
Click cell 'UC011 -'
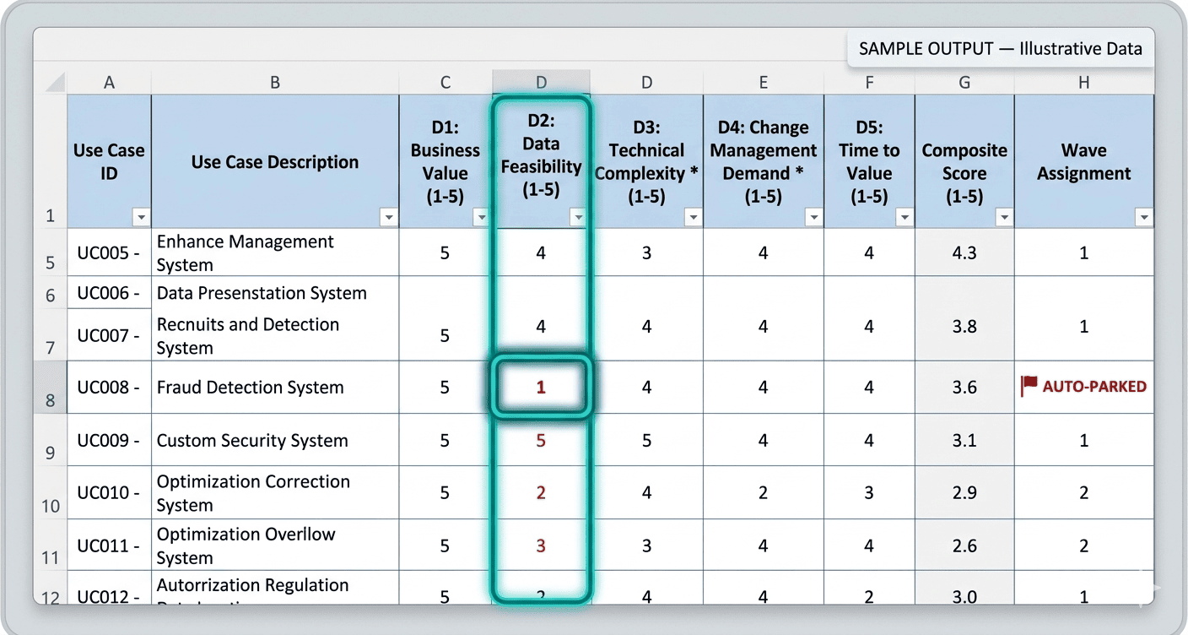[x=109, y=545]
